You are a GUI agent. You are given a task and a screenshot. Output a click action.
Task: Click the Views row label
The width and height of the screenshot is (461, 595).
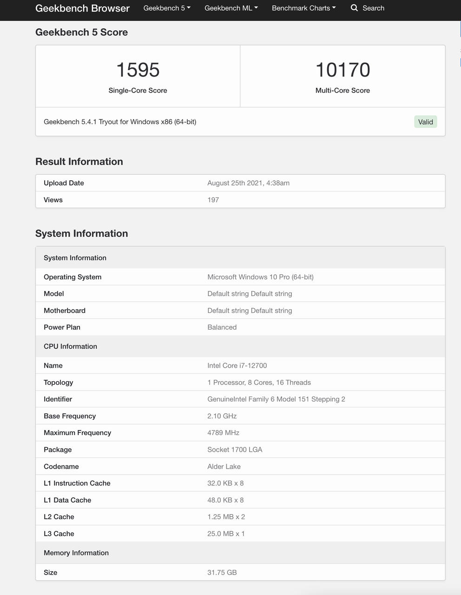pos(53,200)
